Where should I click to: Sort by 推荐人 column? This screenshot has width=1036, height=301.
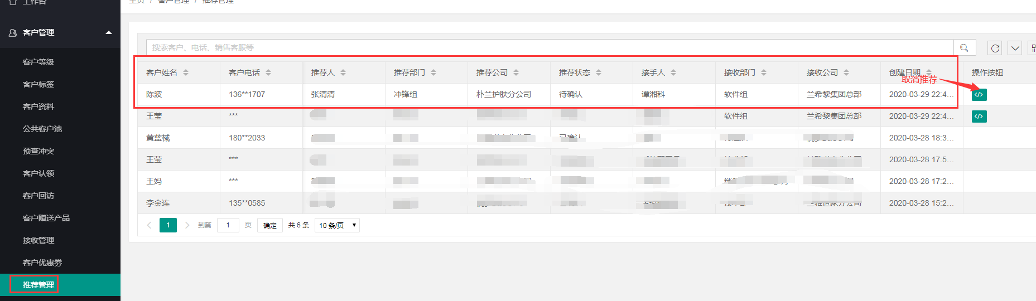pyautogui.click(x=343, y=72)
